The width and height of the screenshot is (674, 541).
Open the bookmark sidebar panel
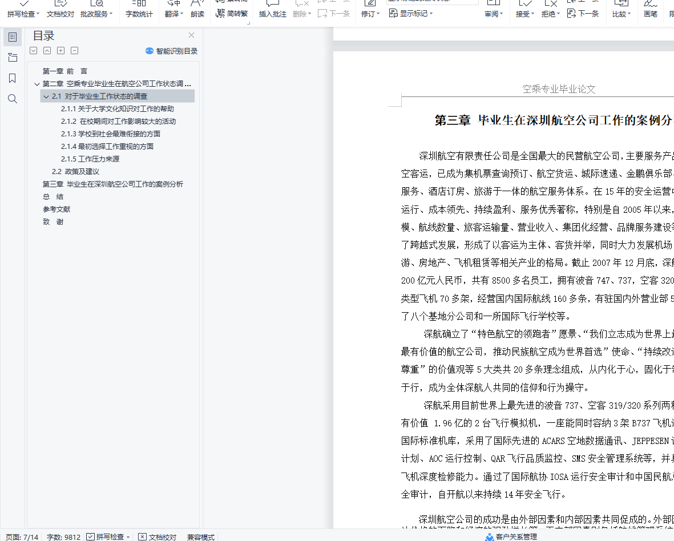13,78
